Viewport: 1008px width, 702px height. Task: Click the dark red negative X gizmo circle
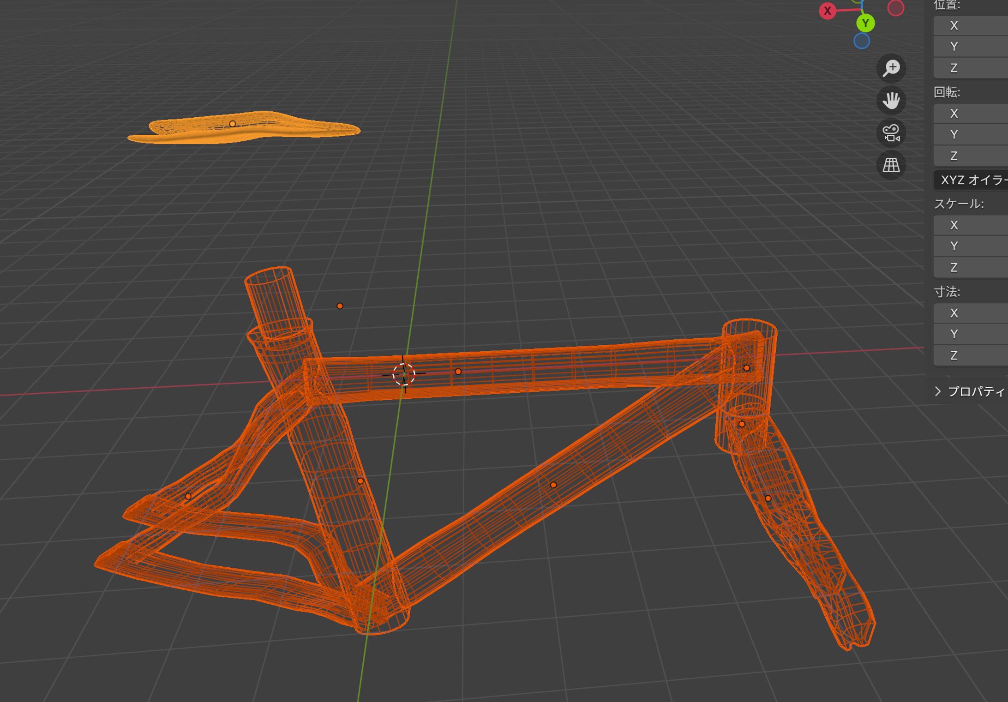click(895, 8)
